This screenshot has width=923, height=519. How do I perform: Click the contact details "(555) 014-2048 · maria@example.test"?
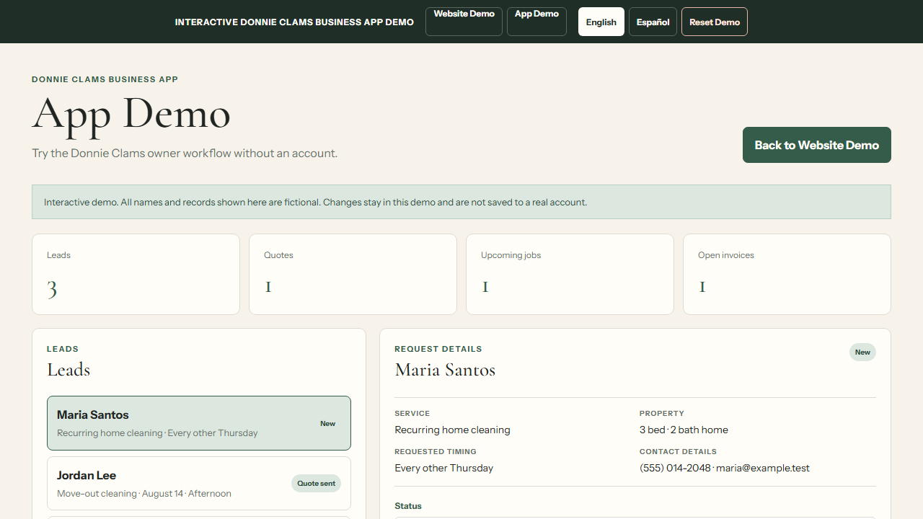(725, 468)
